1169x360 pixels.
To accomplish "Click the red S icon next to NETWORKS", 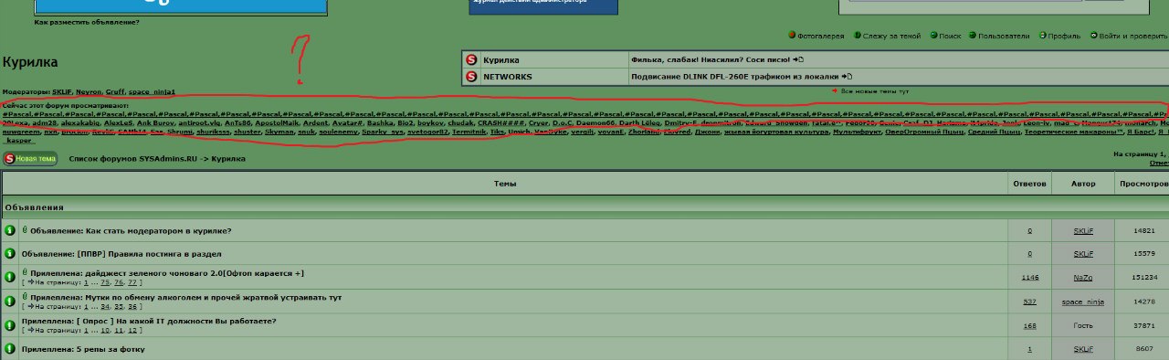I will click(x=471, y=77).
